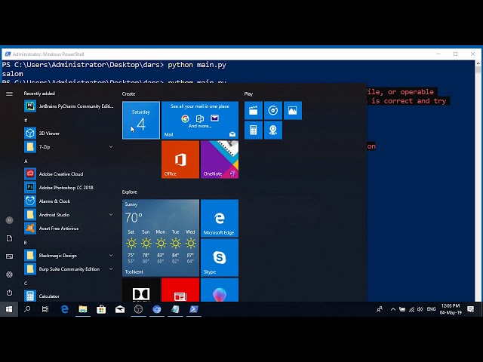Open Microsoft Store from the taskbar
Image resolution: width=483 pixels, height=362 pixels.
[x=101, y=309]
